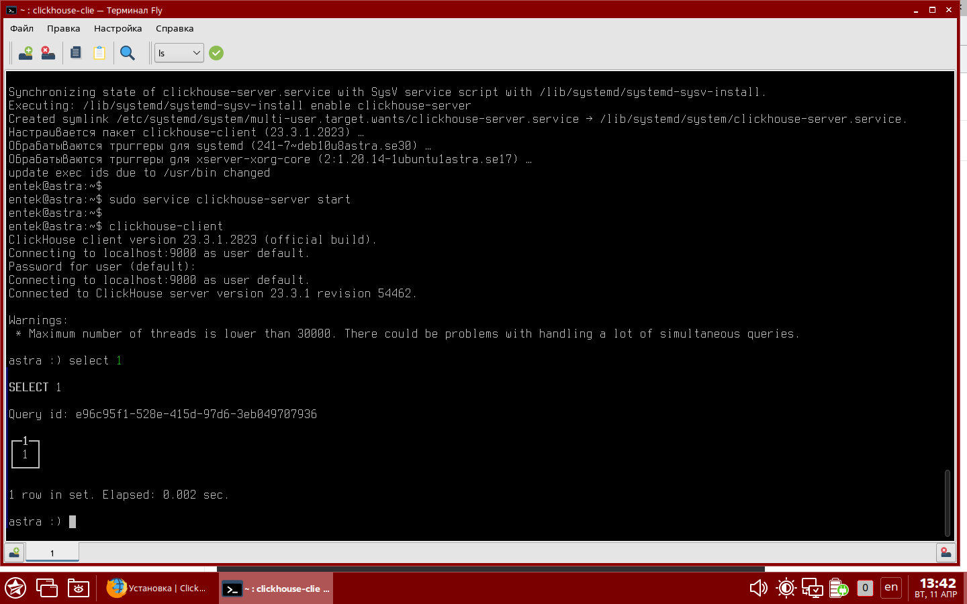This screenshot has height=604, width=967.
Task: Open the Файл menu
Action: (22, 28)
